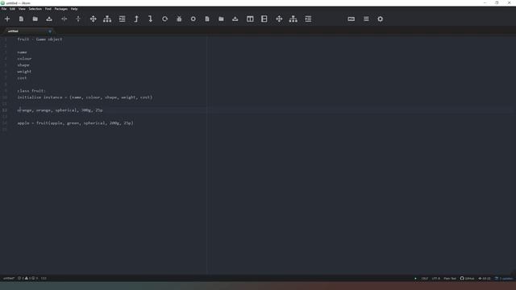The width and height of the screenshot is (516, 290).
Task: Click the 'initialise instance' line
Action: (85, 97)
